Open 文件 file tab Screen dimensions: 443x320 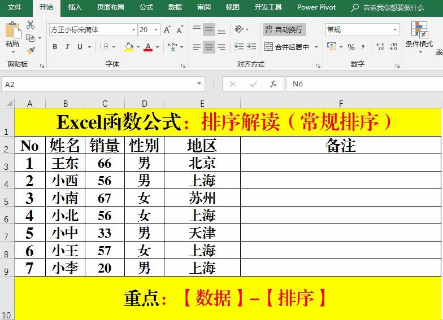[15, 7]
